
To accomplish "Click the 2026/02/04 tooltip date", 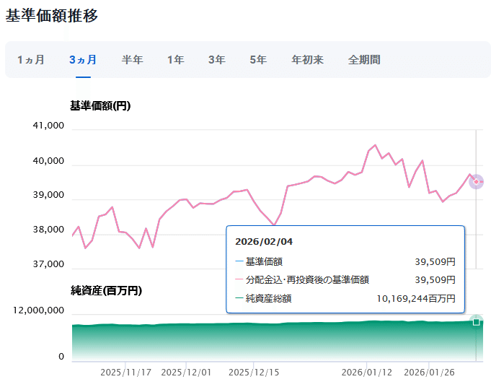I will [264, 241].
